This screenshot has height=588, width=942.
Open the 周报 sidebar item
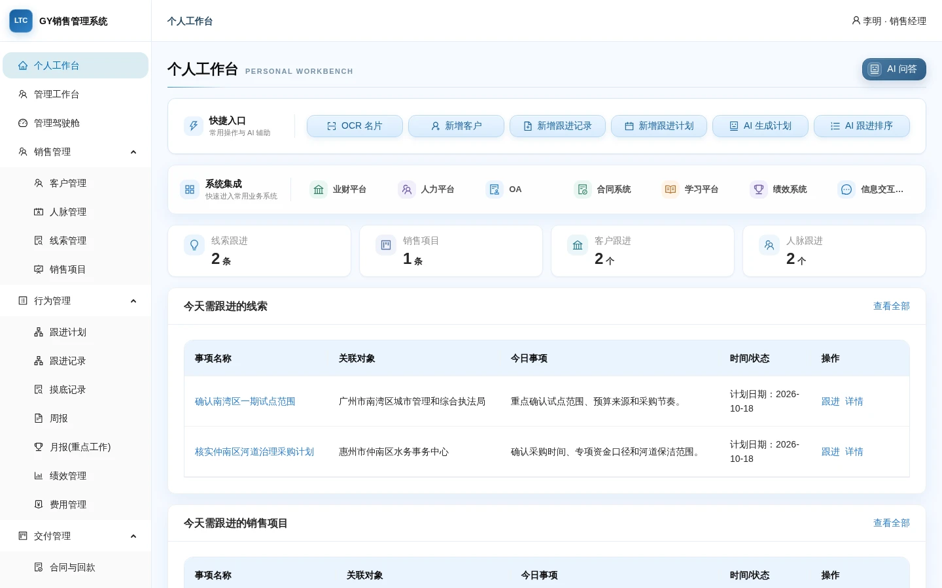click(76, 418)
